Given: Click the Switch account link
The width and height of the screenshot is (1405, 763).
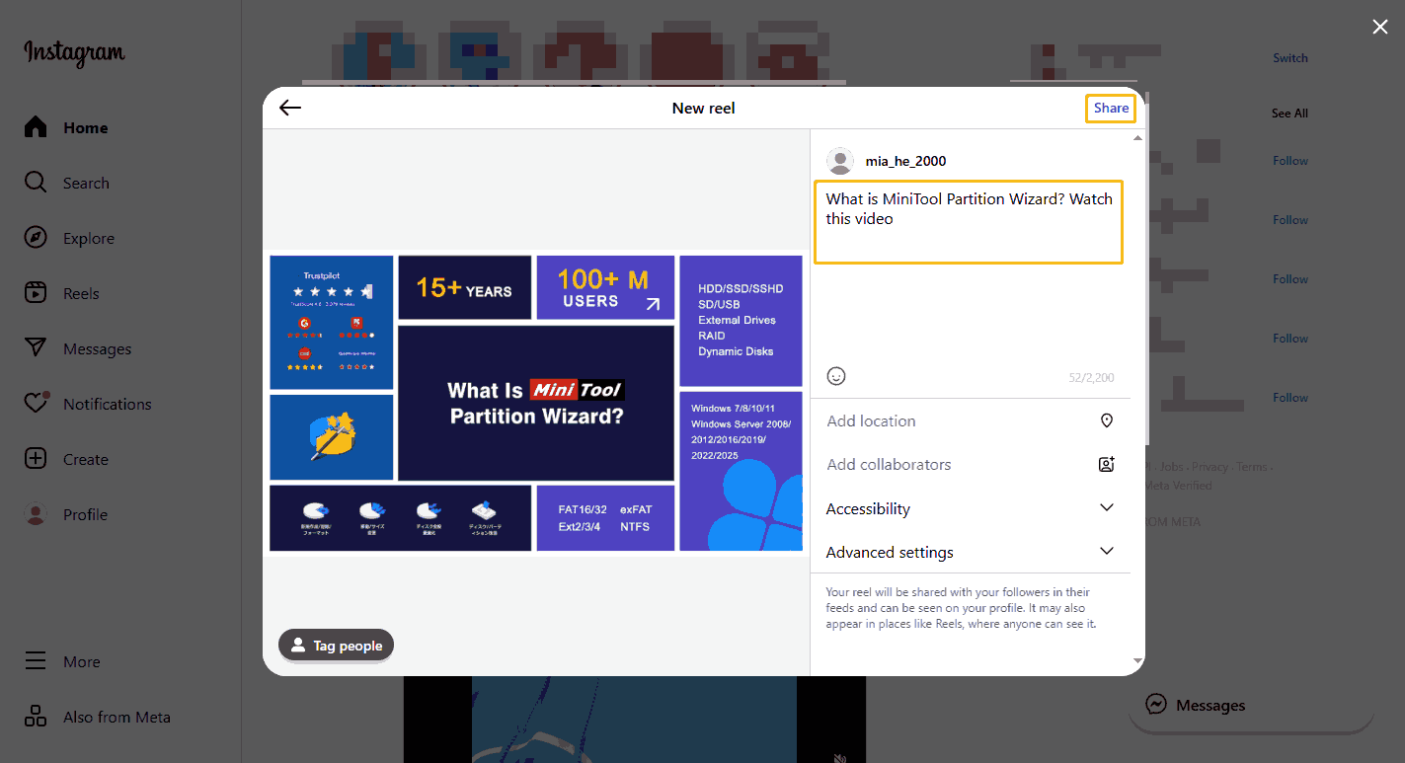Looking at the screenshot, I should [x=1289, y=58].
